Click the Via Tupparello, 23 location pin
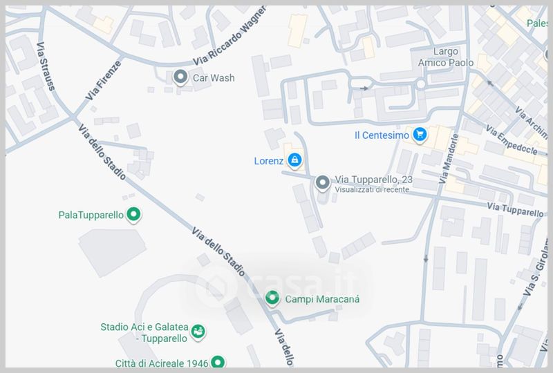The width and height of the screenshot is (553, 373). tap(322, 183)
